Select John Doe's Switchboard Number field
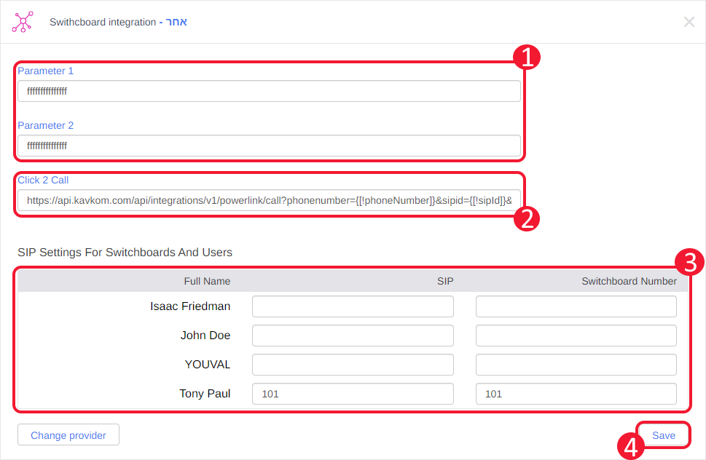This screenshot has width=706, height=460. tap(576, 336)
